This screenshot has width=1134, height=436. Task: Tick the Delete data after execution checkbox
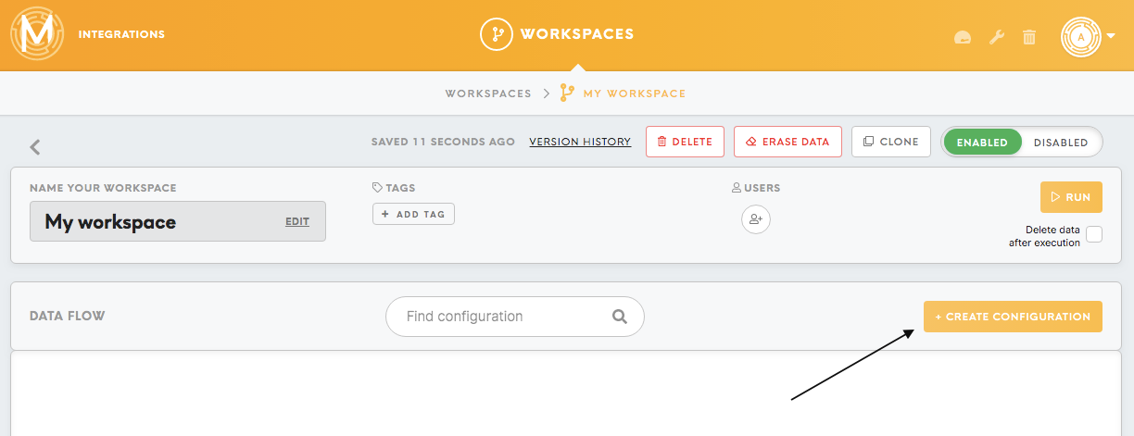[x=1094, y=234]
